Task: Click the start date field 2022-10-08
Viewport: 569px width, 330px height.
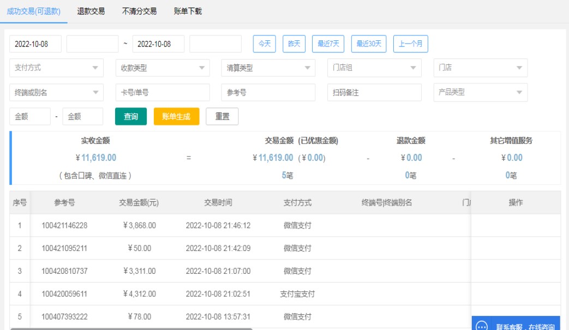Action: 35,44
